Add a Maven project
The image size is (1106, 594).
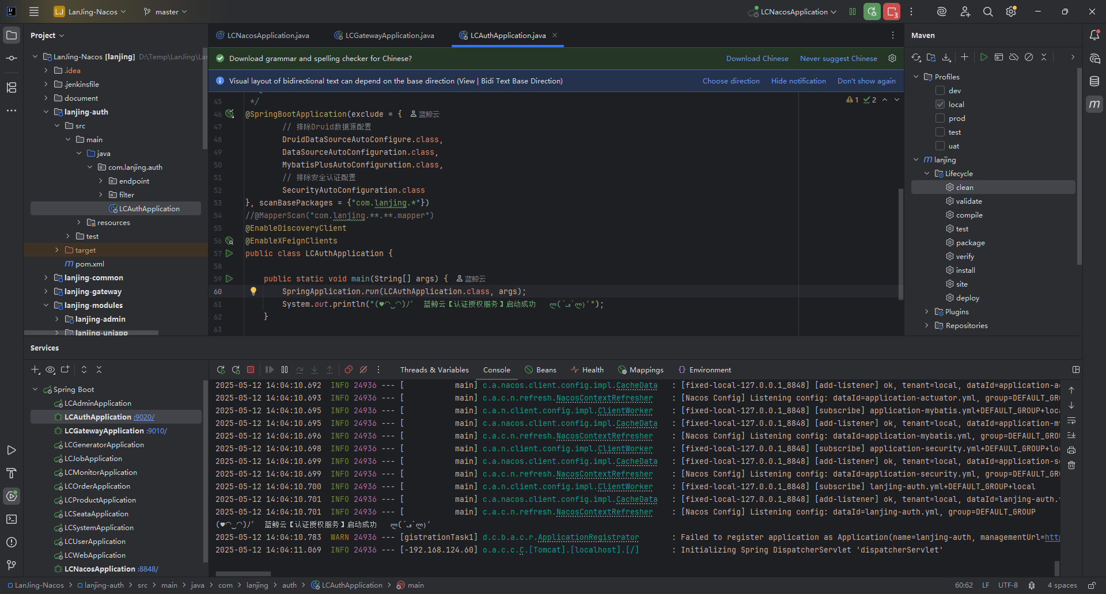pos(964,57)
